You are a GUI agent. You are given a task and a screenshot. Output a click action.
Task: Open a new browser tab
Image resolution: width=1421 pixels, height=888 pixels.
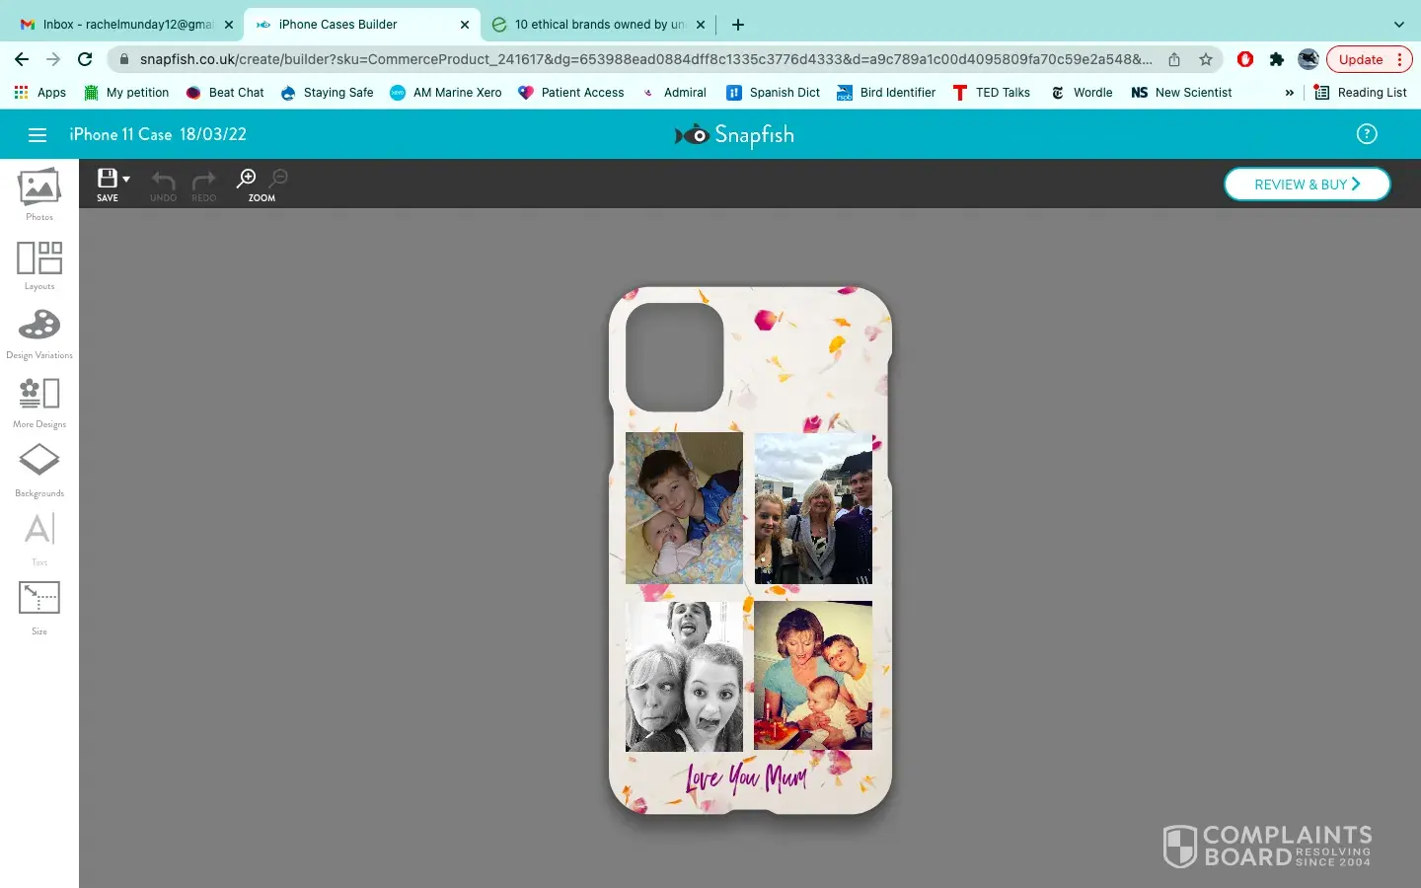pos(738,25)
